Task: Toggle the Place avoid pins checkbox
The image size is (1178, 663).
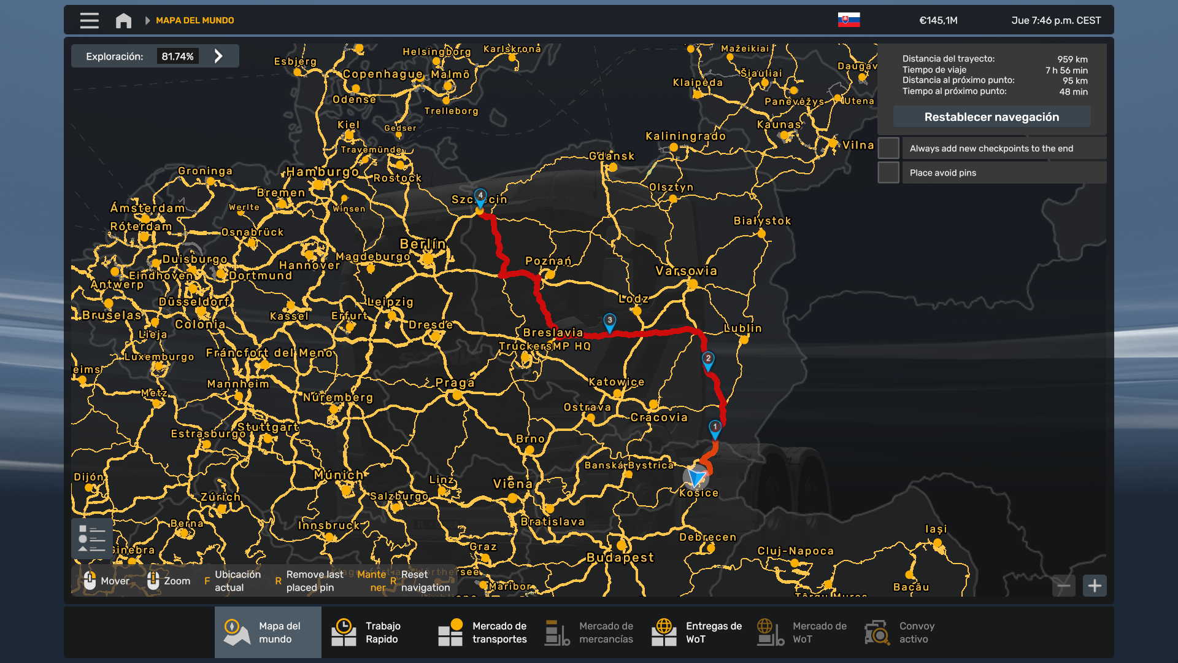Action: [888, 173]
